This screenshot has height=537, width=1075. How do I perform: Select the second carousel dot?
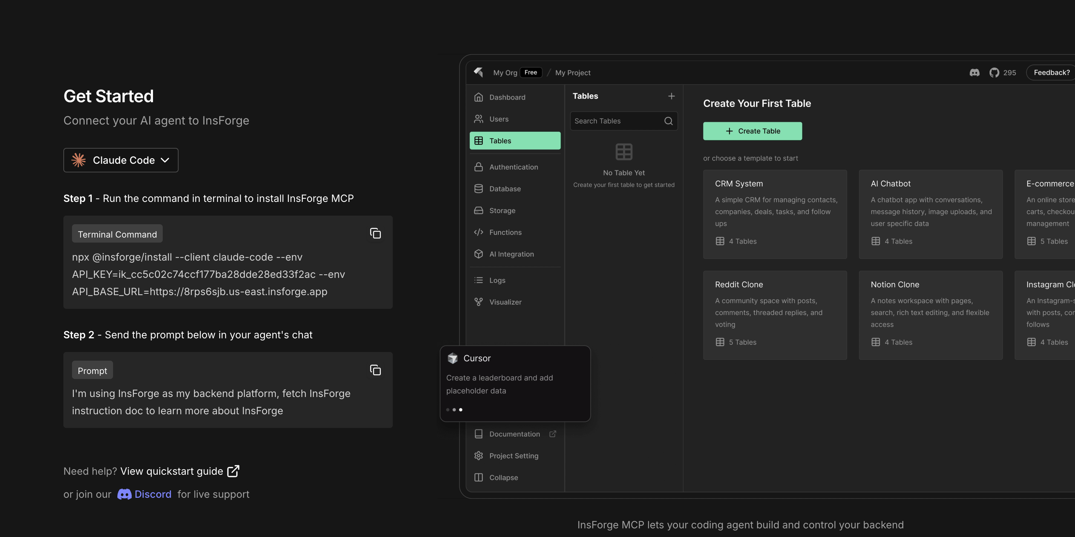(x=454, y=410)
